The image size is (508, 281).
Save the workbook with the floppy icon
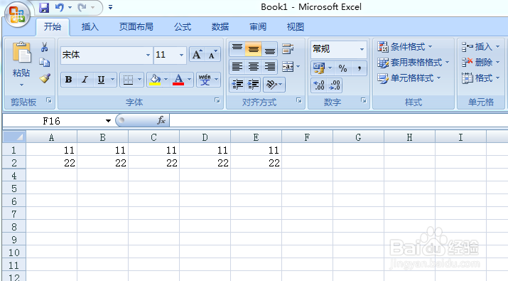point(44,7)
